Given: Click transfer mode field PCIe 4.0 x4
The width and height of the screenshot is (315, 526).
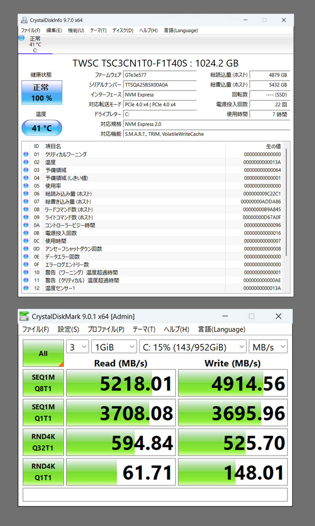Looking at the screenshot, I should (x=160, y=104).
